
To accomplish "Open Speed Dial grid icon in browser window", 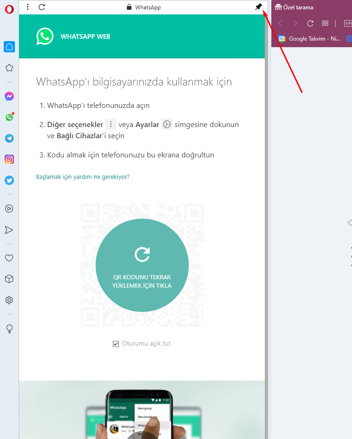I will (325, 23).
